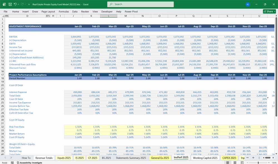Open Page Break Preview from the status bar
The height and width of the screenshot is (164, 278).
[x=242, y=162]
